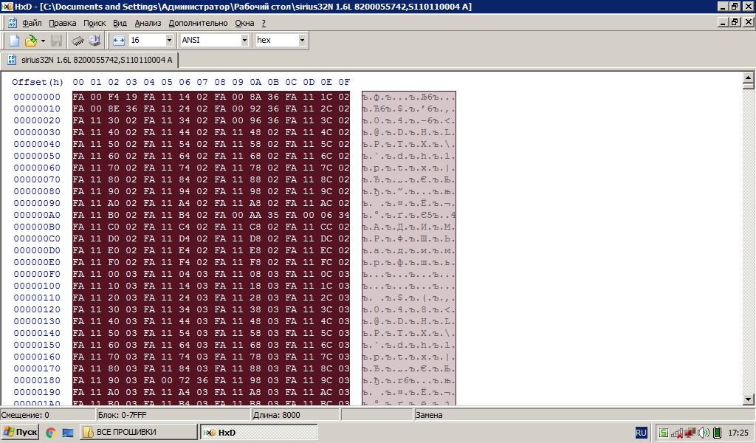The width and height of the screenshot is (756, 443).
Task: Open RAM with the memory chip icon
Action: tap(78, 41)
